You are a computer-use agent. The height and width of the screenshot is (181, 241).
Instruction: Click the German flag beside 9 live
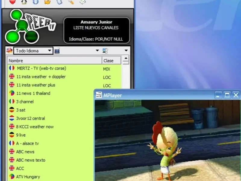click(x=12, y=135)
